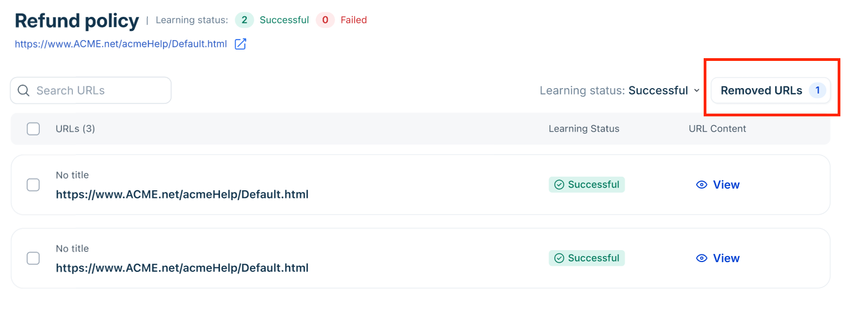Screen dimensions: 854x311
Task: Click the checkmark icon in second Successful badge
Action: point(559,258)
